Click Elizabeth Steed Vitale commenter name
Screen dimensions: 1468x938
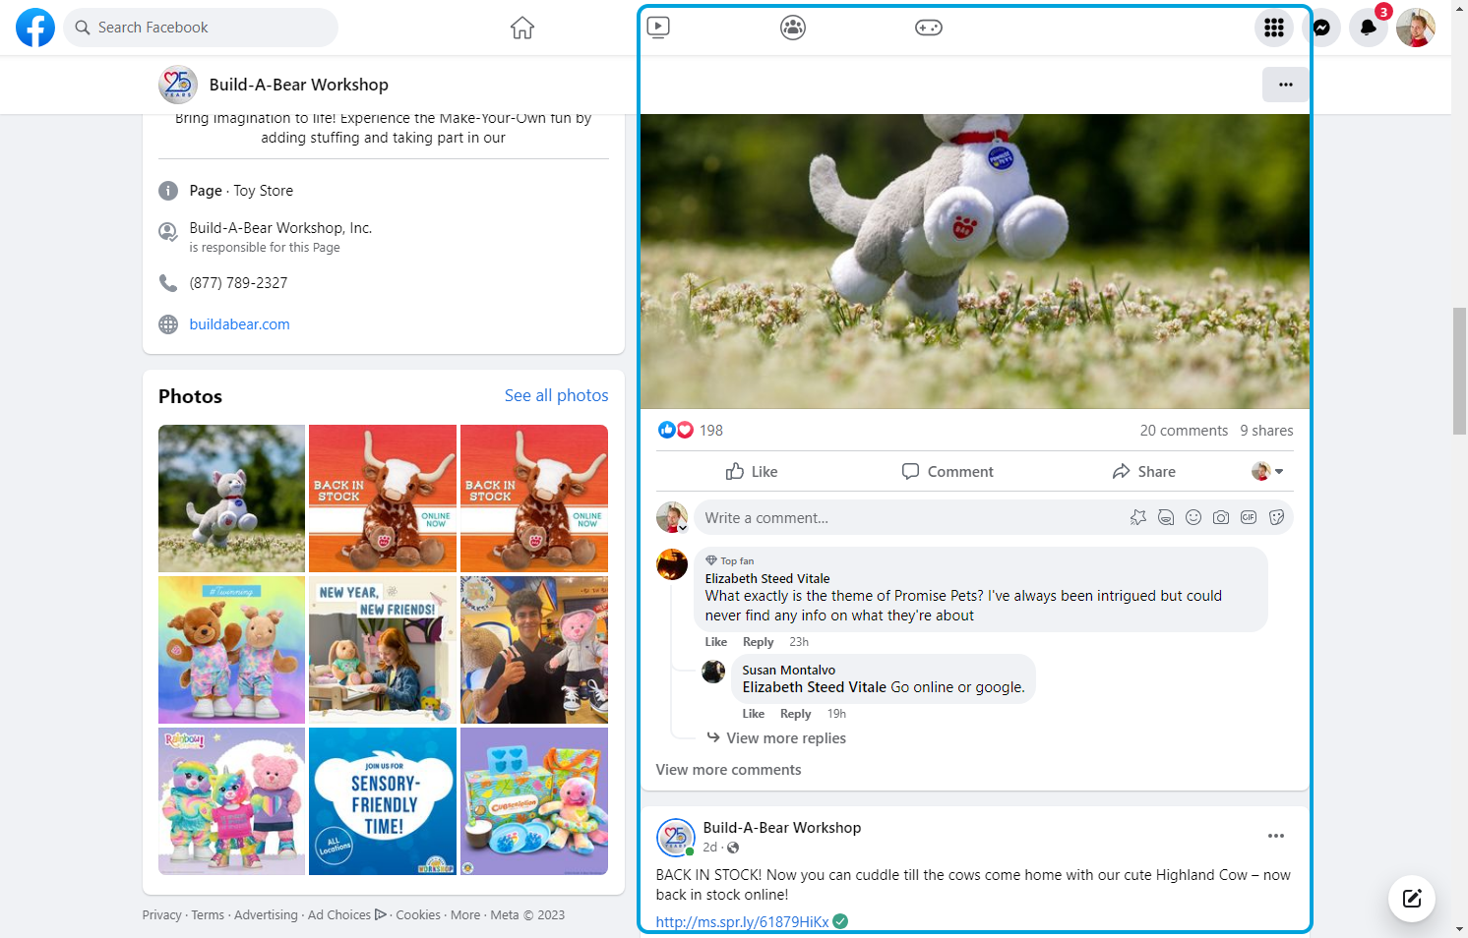tap(767, 579)
